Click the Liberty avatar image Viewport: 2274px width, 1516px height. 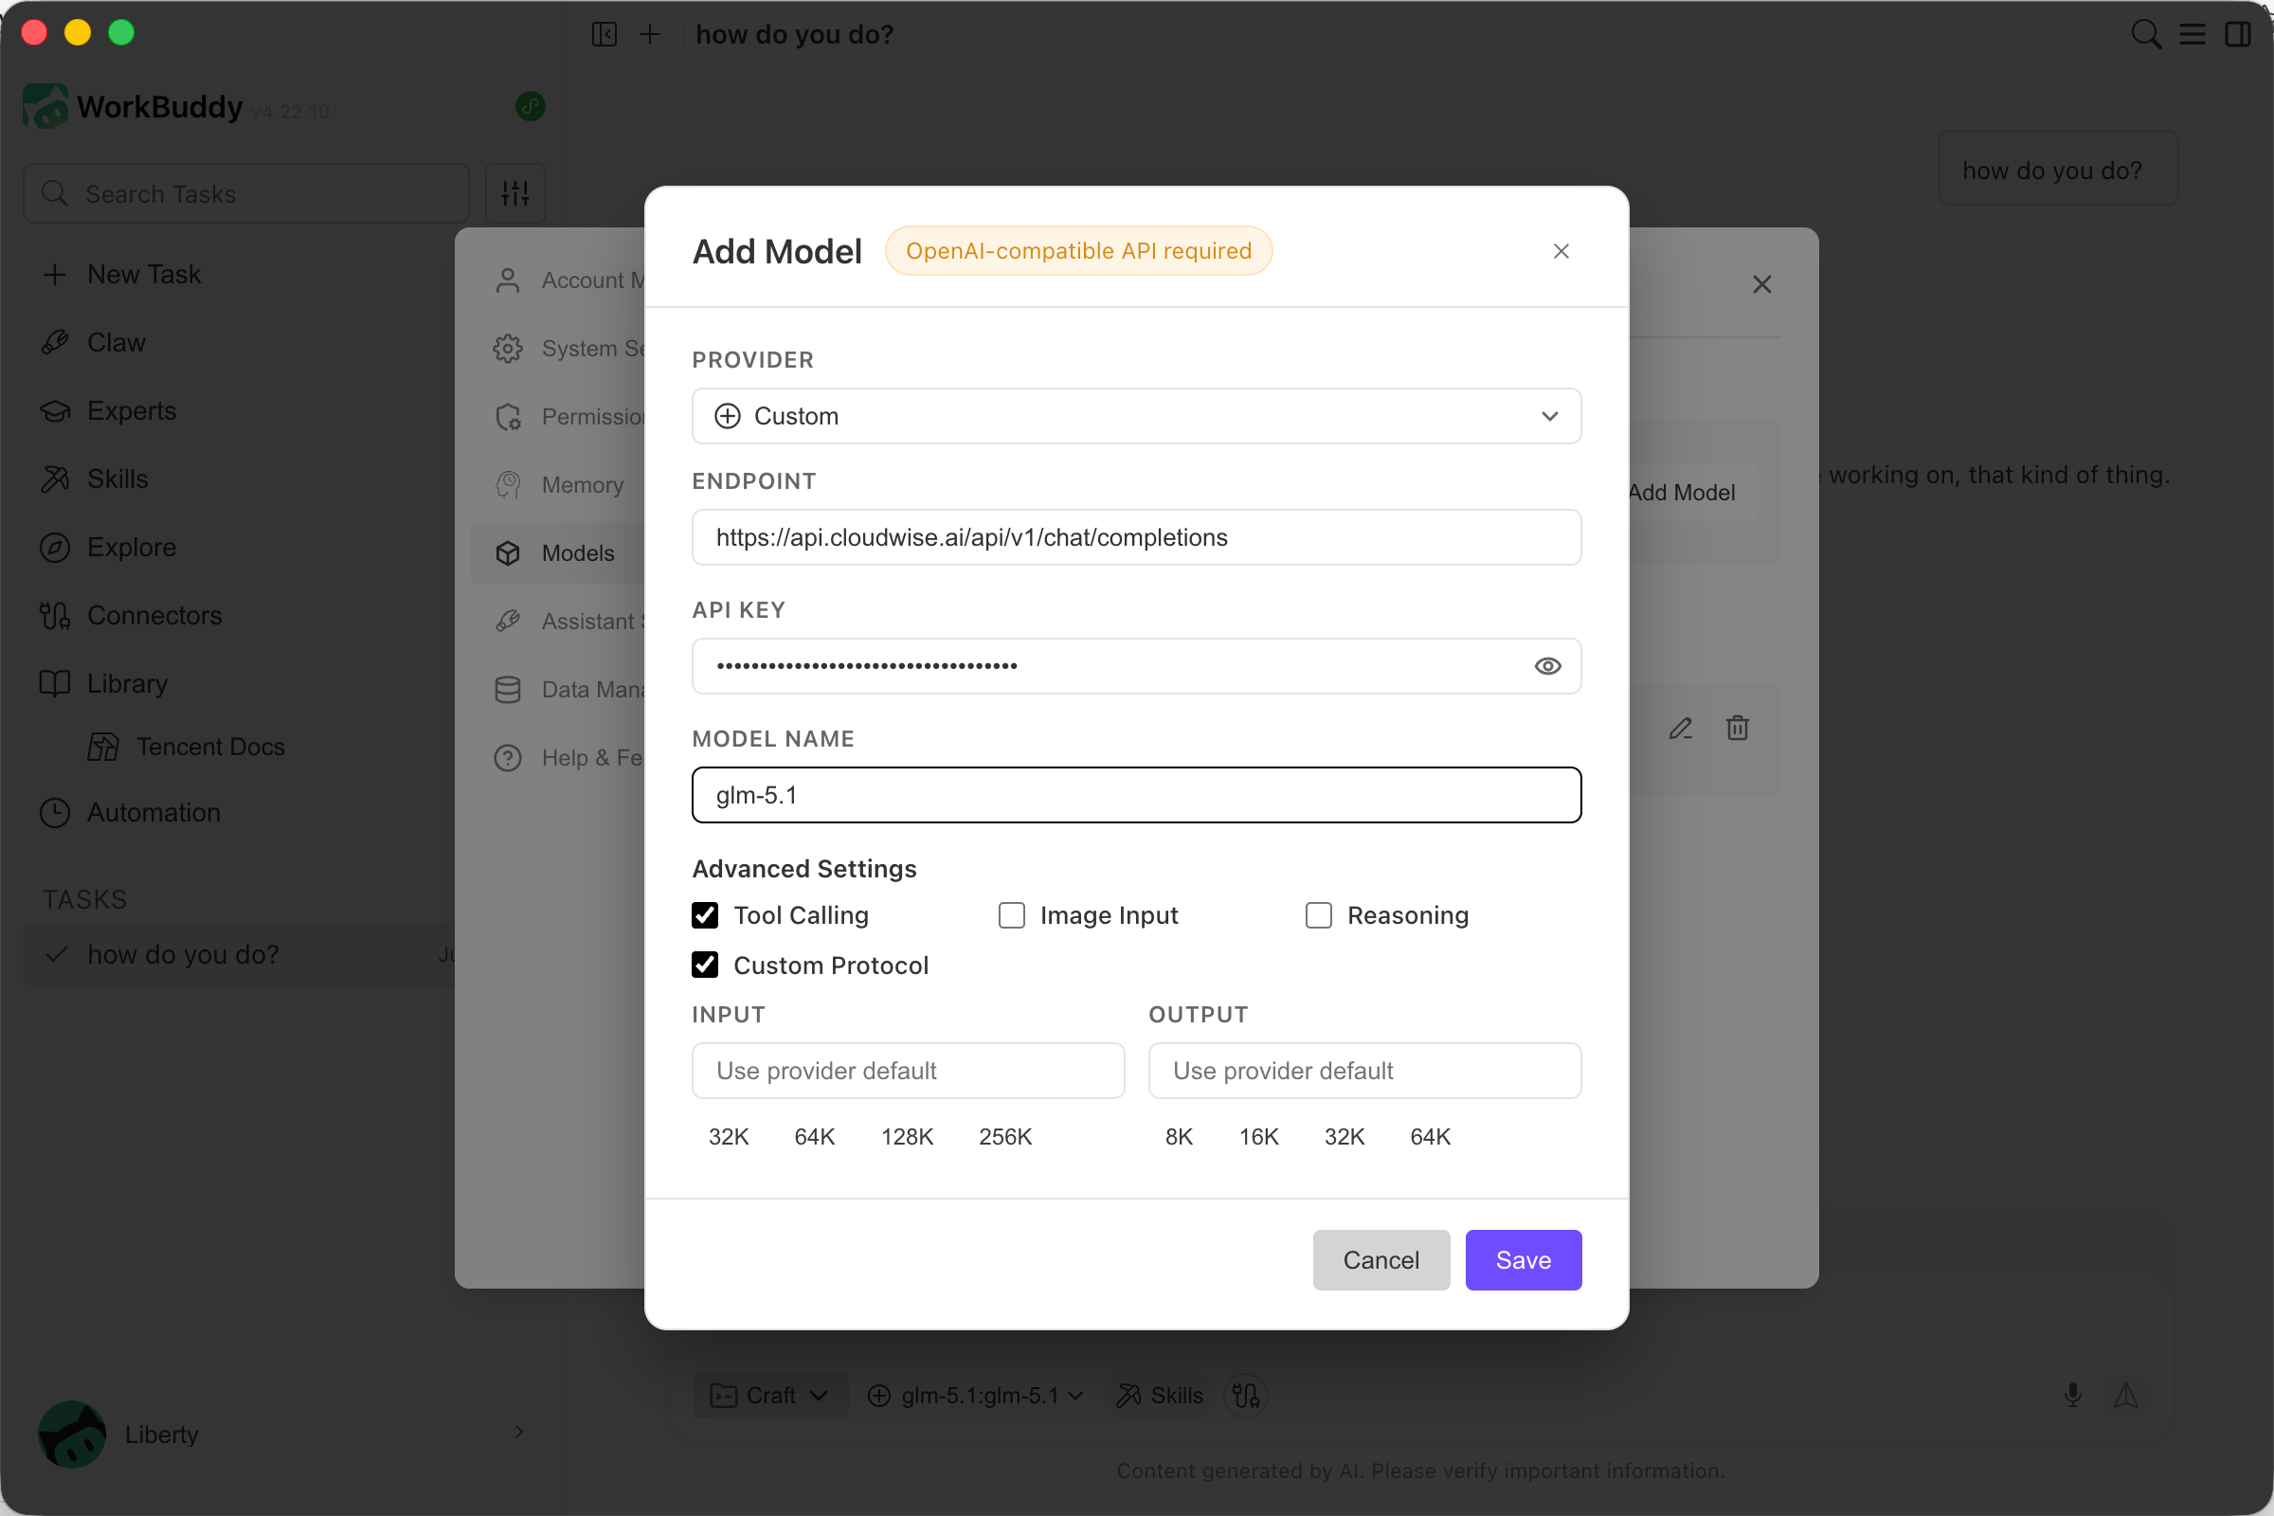pos(72,1434)
